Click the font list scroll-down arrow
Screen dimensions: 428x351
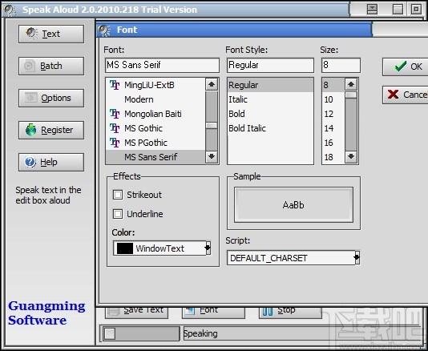212,156
